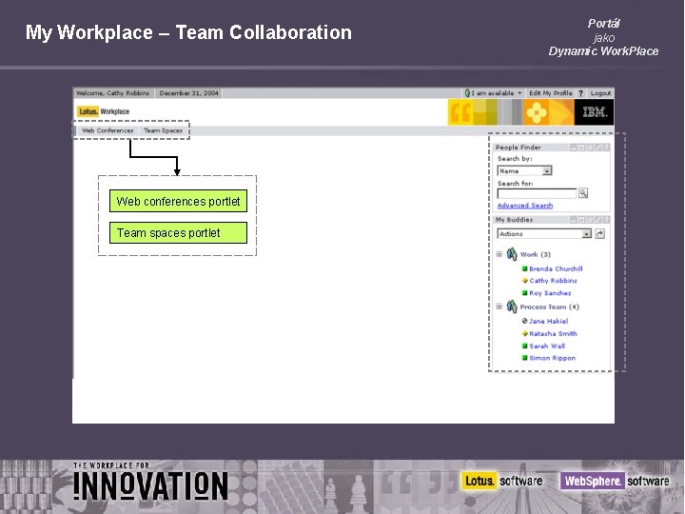The height and width of the screenshot is (514, 685).
Task: Click Roy Sanchez's green status icon
Action: (524, 293)
